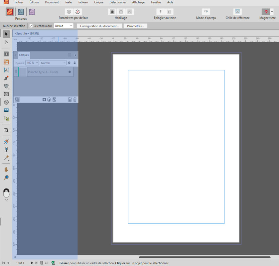This screenshot has width=279, height=266.
Task: Click the Calques panel gear icon
Action: point(69,63)
